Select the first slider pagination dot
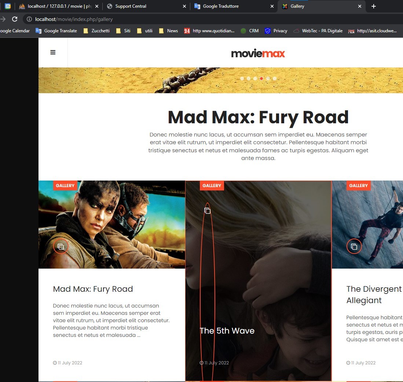Screen dimensions: 403x382 242,79
